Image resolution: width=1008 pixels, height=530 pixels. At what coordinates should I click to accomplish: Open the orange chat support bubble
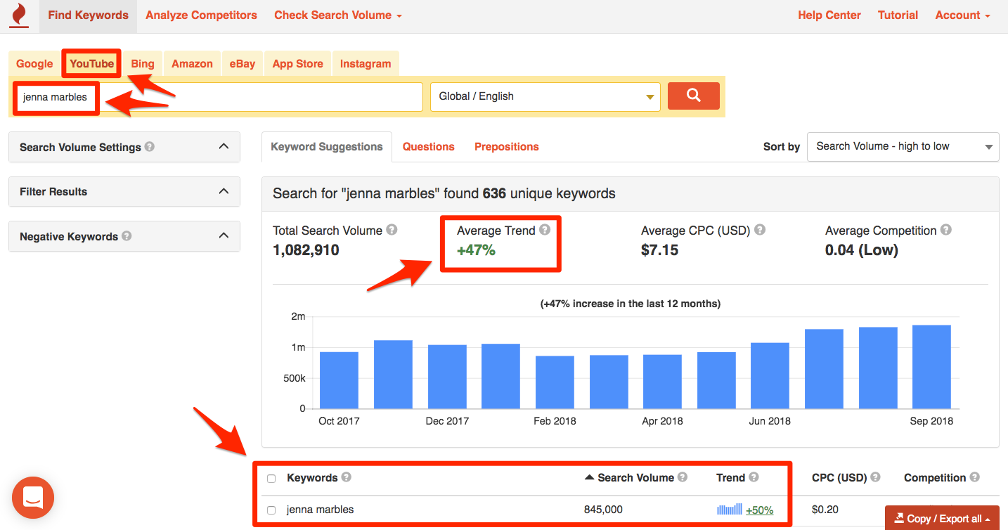pos(33,498)
